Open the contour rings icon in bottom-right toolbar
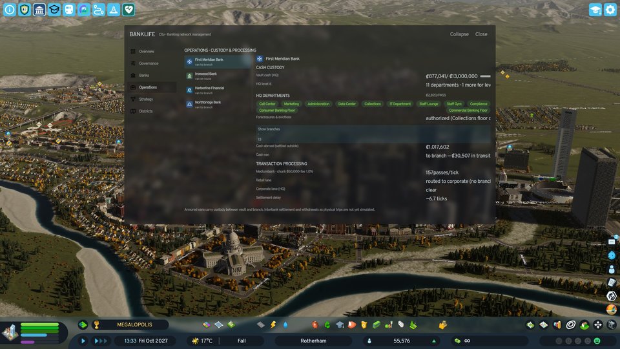Screen dimensions: 620x349 [570, 325]
